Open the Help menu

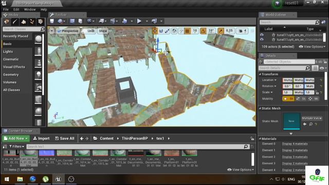point(44,9)
